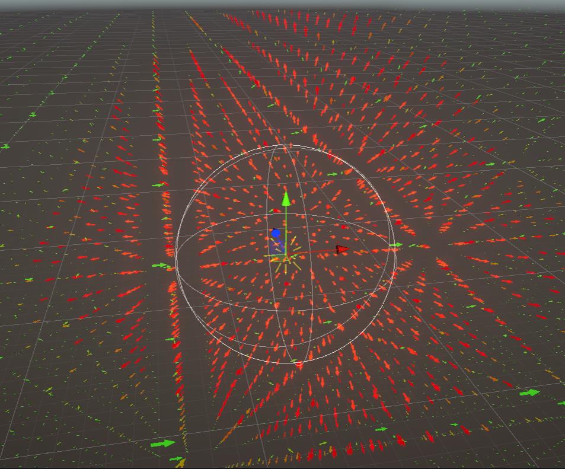Grab the green Y-axis move arrow

[x=286, y=199]
